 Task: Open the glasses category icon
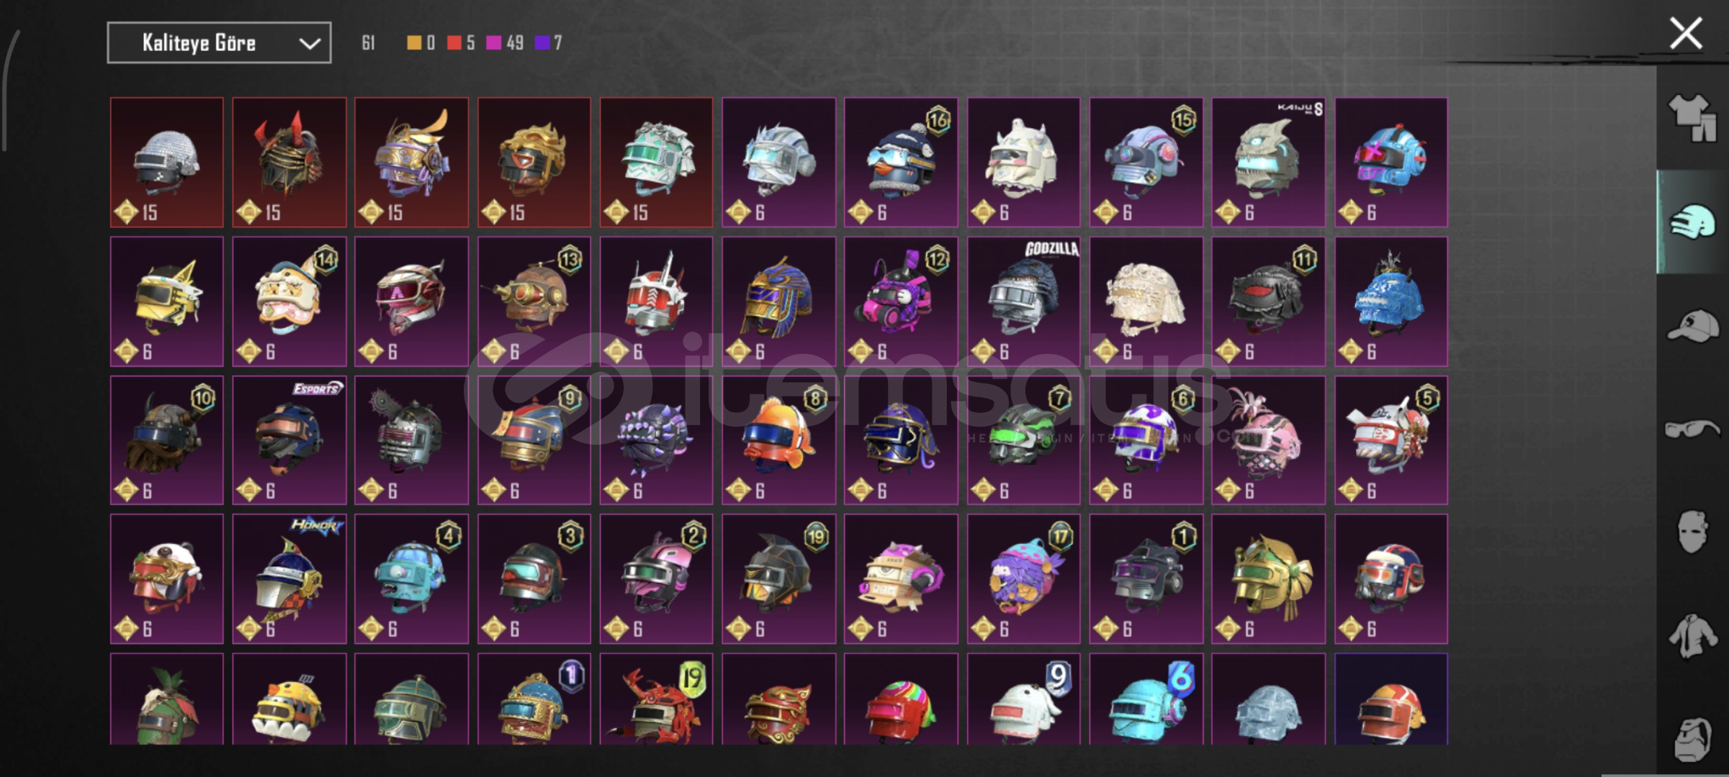(x=1692, y=430)
